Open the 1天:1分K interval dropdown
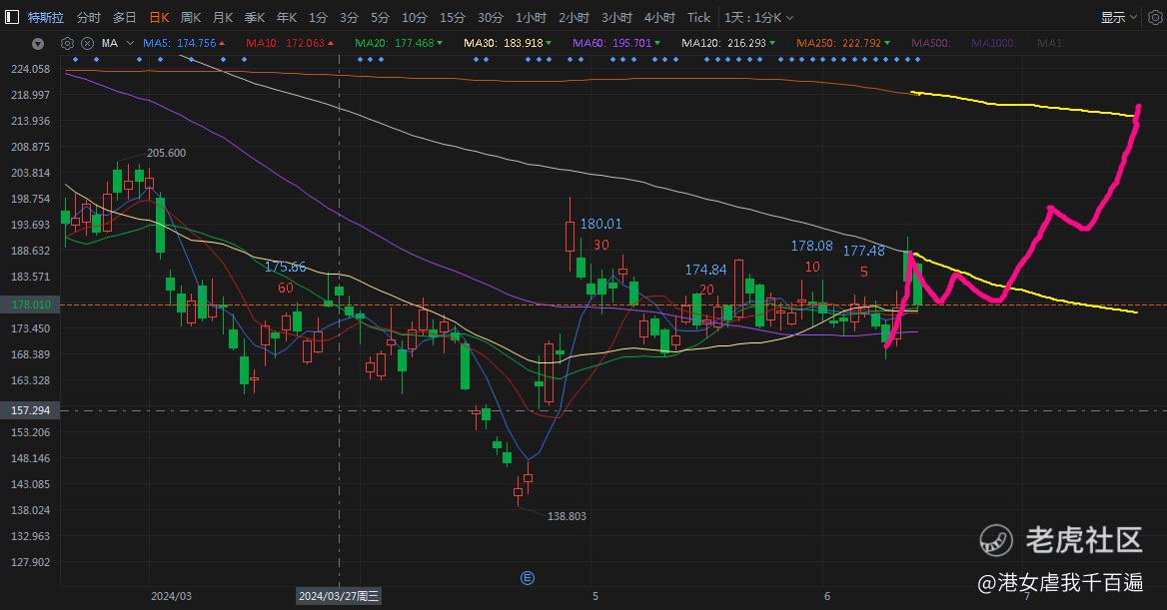Image resolution: width=1167 pixels, height=610 pixels. [758, 17]
